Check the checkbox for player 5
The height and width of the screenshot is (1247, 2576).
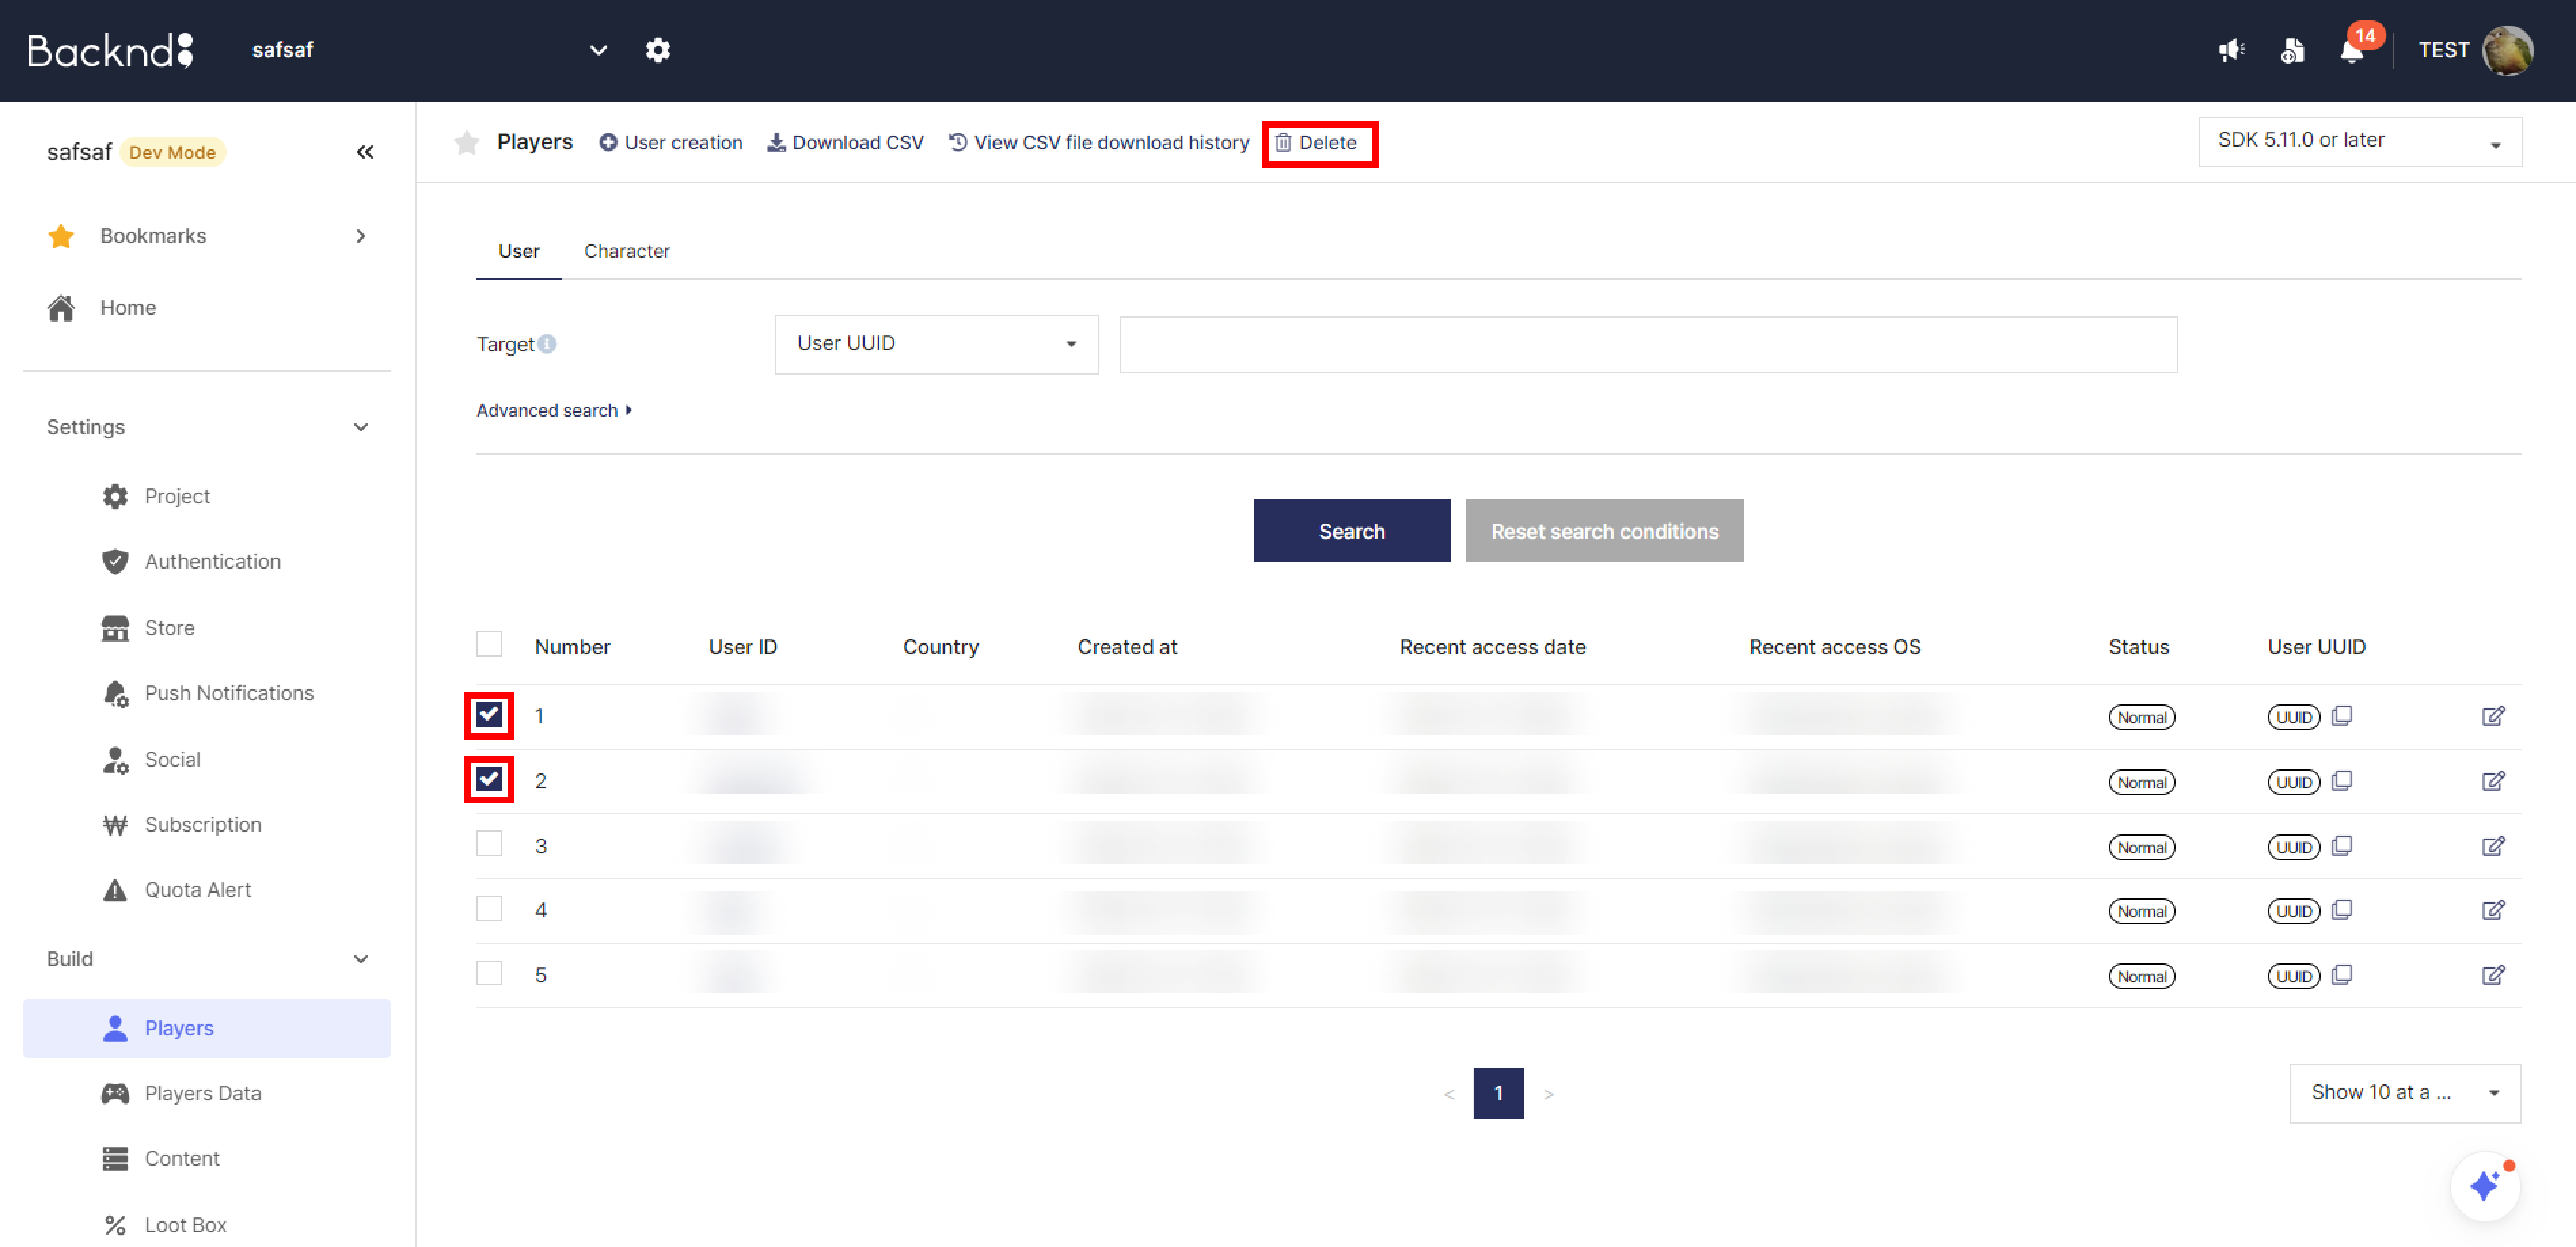point(489,973)
